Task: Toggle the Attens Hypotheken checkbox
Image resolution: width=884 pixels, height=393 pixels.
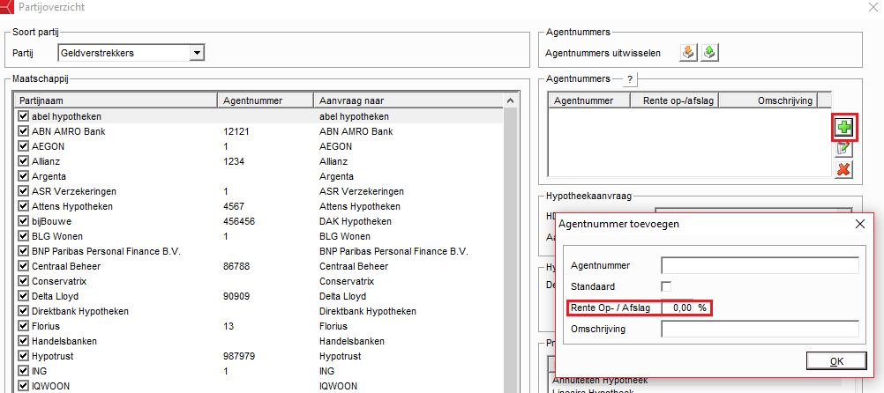Action: pos(23,206)
